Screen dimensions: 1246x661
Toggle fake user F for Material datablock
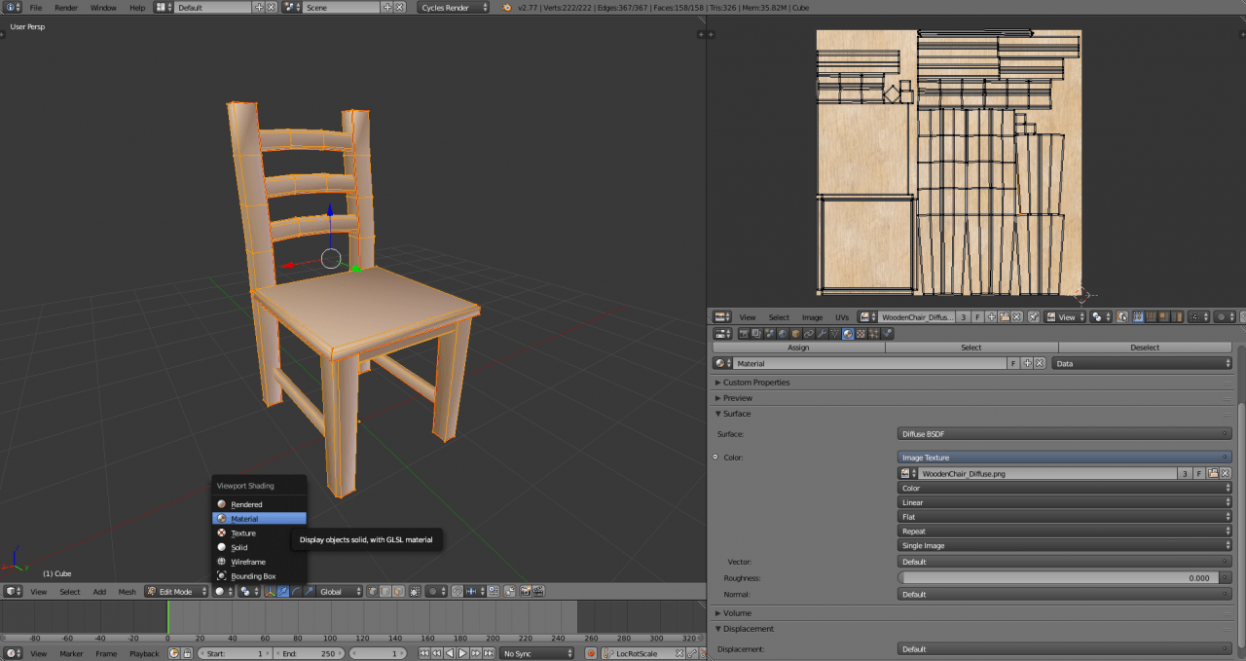point(1013,363)
